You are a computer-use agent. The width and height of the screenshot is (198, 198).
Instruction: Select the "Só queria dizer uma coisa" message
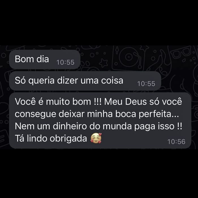(85, 81)
